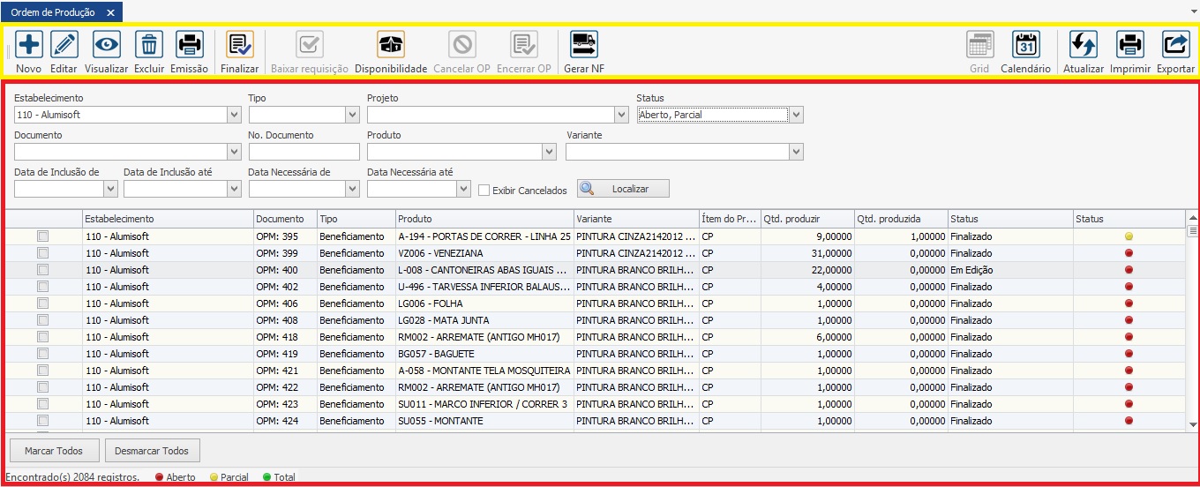Open the Disponibilidade box icon
Viewport: 1200px width, 487px height.
point(391,44)
